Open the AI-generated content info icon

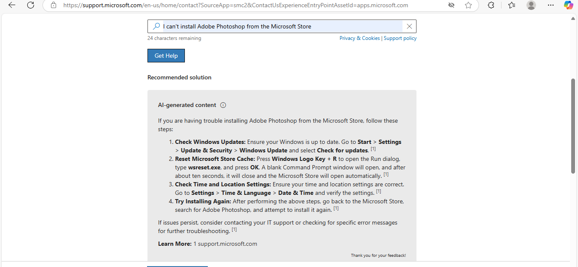tap(223, 105)
